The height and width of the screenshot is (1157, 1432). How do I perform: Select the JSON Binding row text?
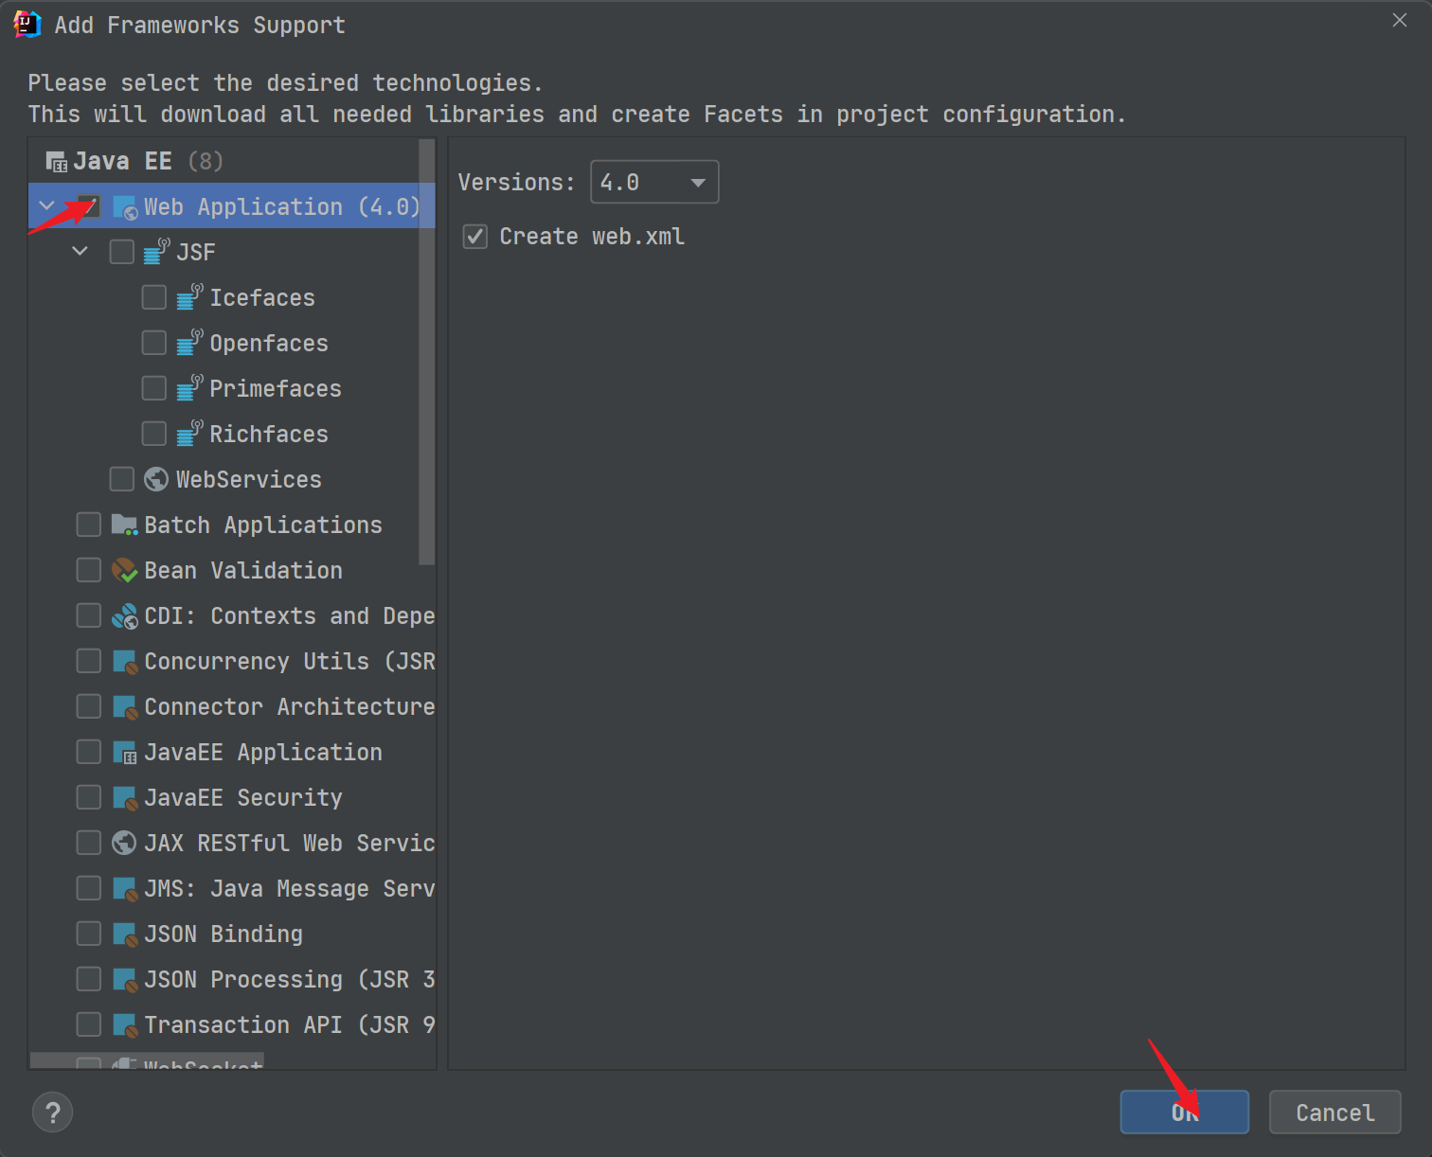pos(224,934)
